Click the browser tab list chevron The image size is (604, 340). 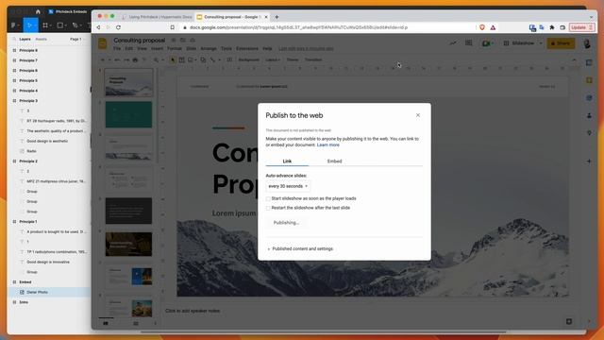pos(592,17)
